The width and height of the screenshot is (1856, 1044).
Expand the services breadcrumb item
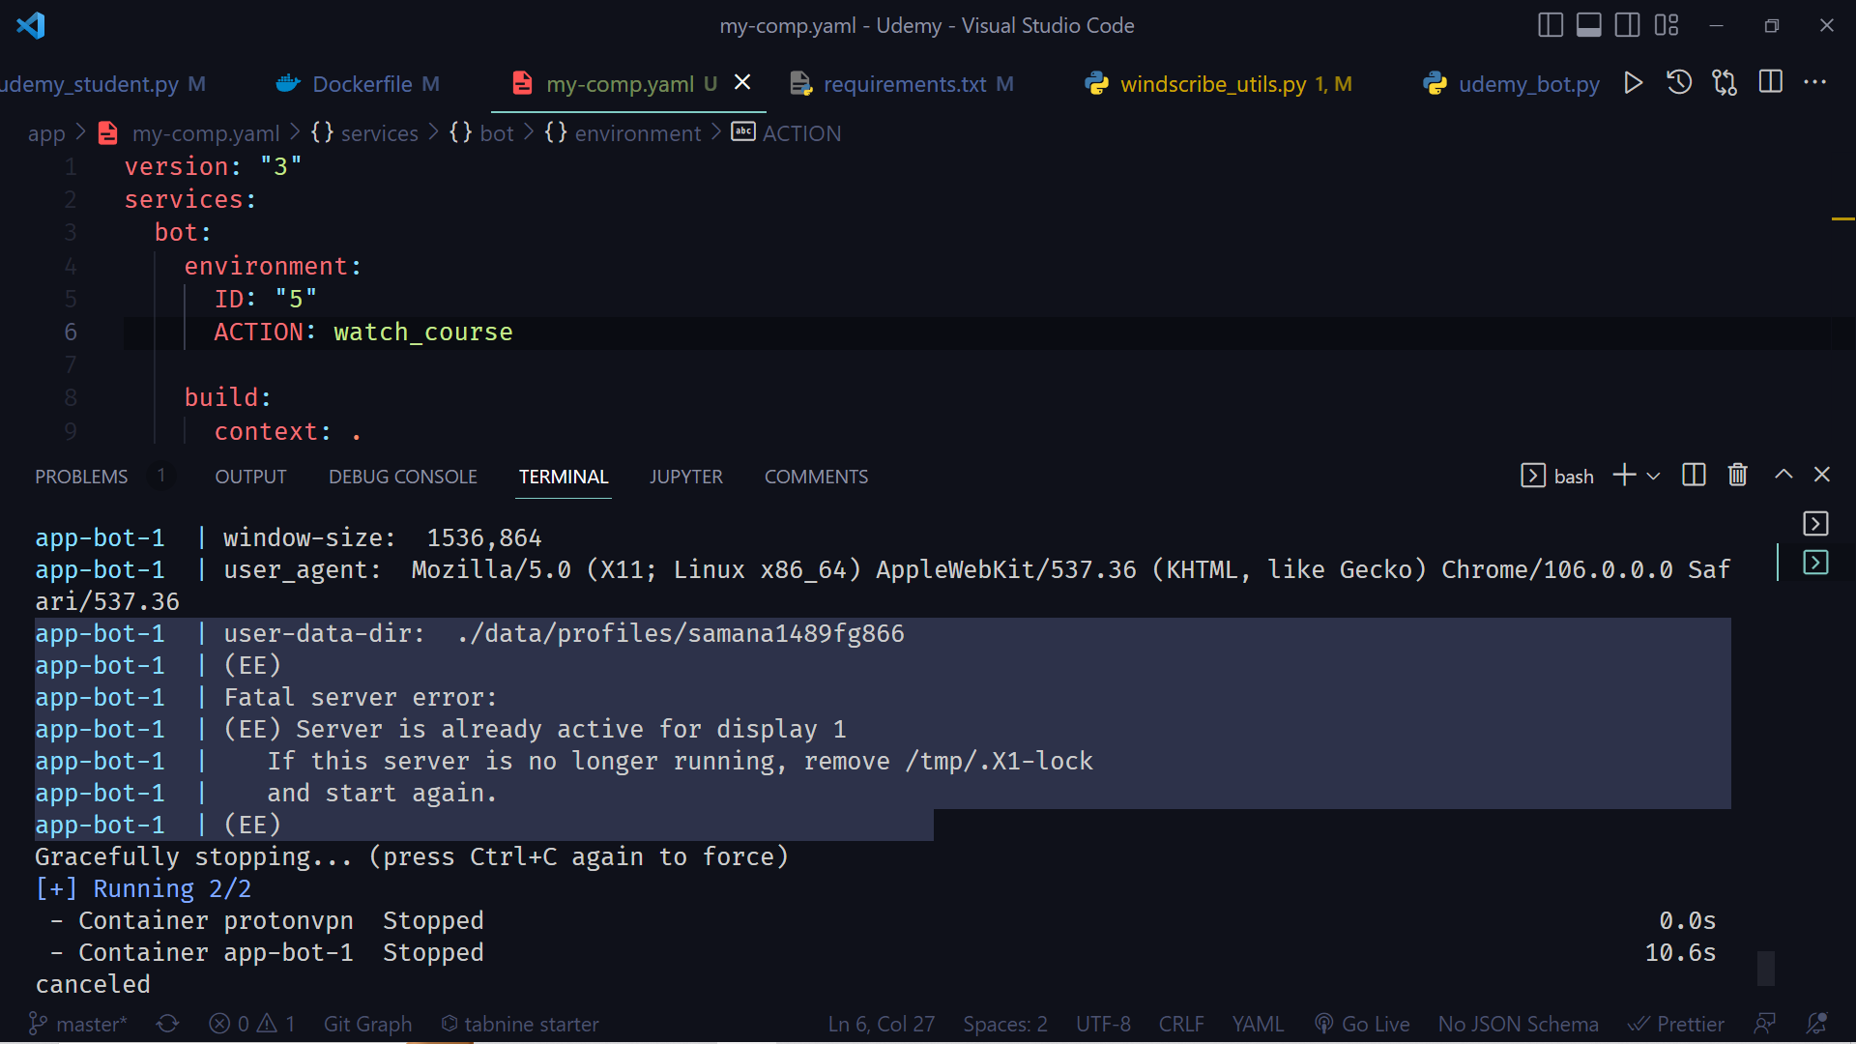click(379, 133)
